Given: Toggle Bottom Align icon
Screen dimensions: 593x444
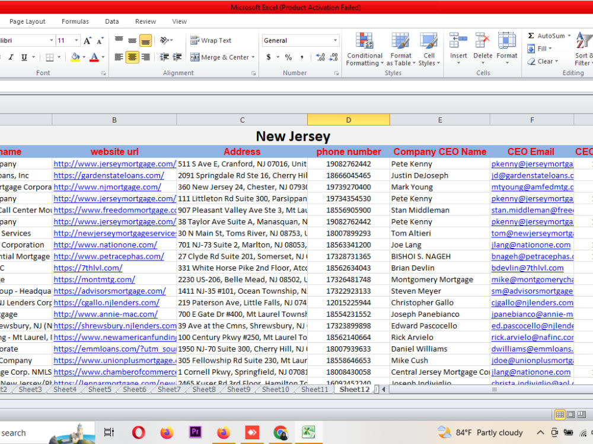Looking at the screenshot, I should point(146,40).
